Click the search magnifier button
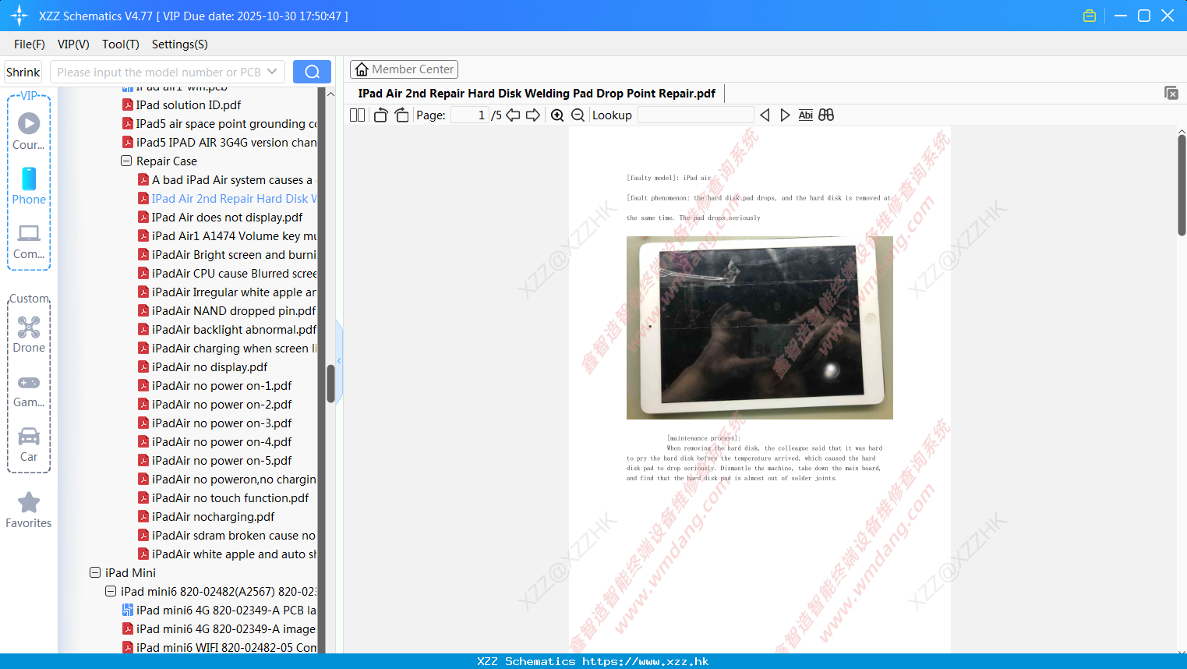The height and width of the screenshot is (669, 1187). tap(312, 72)
